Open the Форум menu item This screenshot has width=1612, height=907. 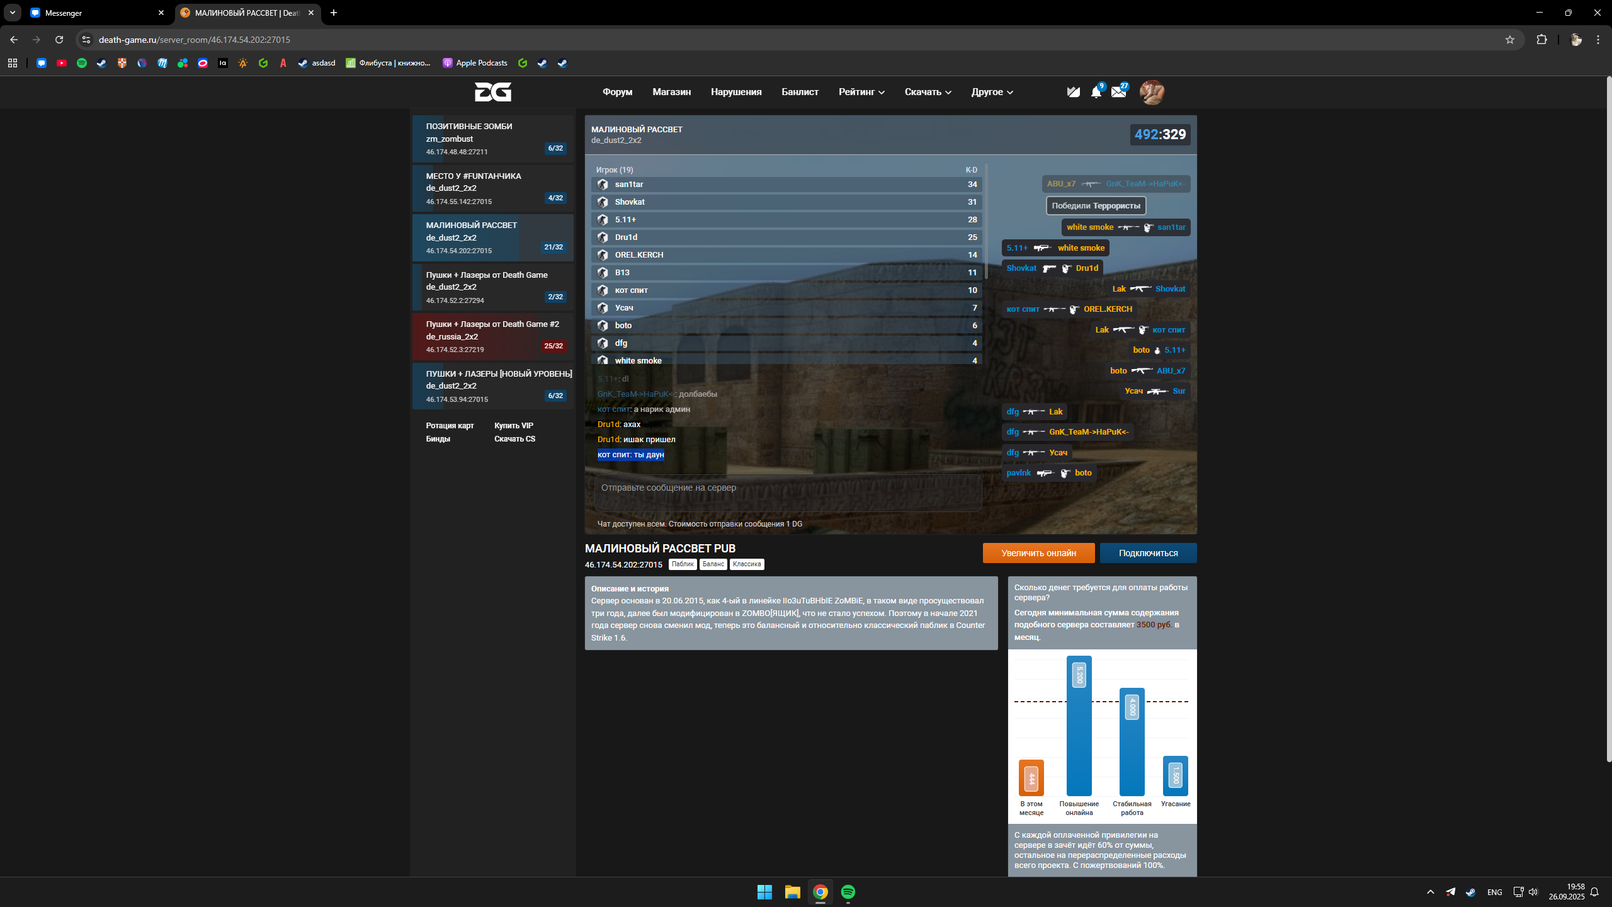[x=617, y=92]
